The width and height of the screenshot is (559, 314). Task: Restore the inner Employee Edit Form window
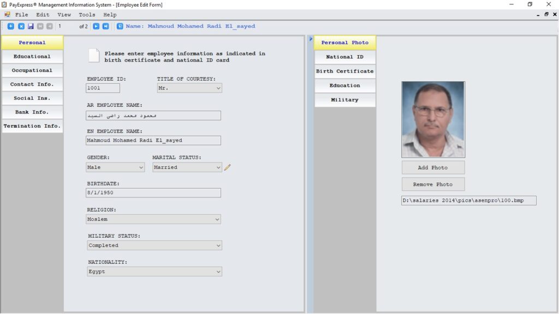point(546,15)
